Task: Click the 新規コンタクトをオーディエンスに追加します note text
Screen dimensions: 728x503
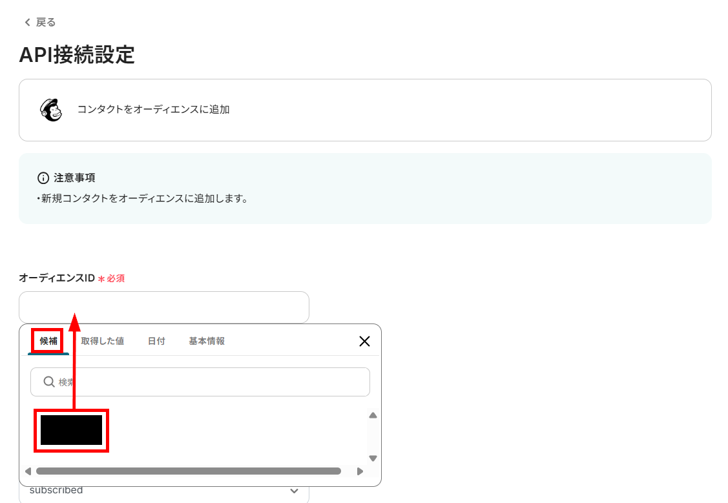Action: click(x=142, y=199)
